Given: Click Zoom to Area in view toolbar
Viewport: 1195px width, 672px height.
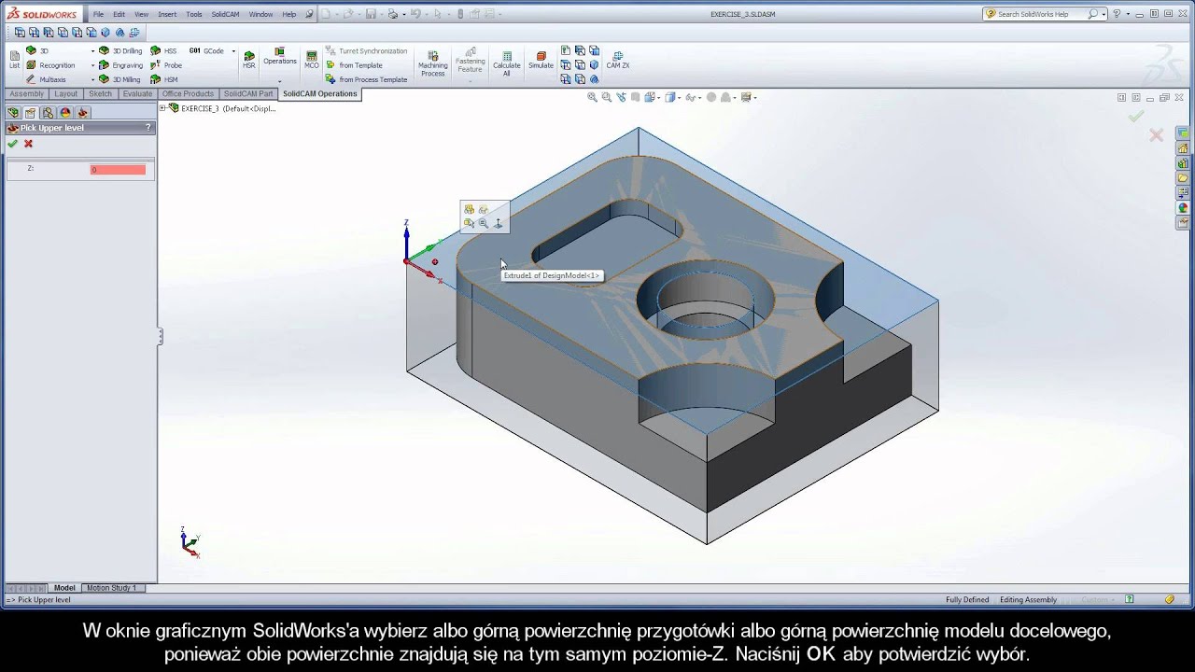Looking at the screenshot, I should (x=607, y=97).
